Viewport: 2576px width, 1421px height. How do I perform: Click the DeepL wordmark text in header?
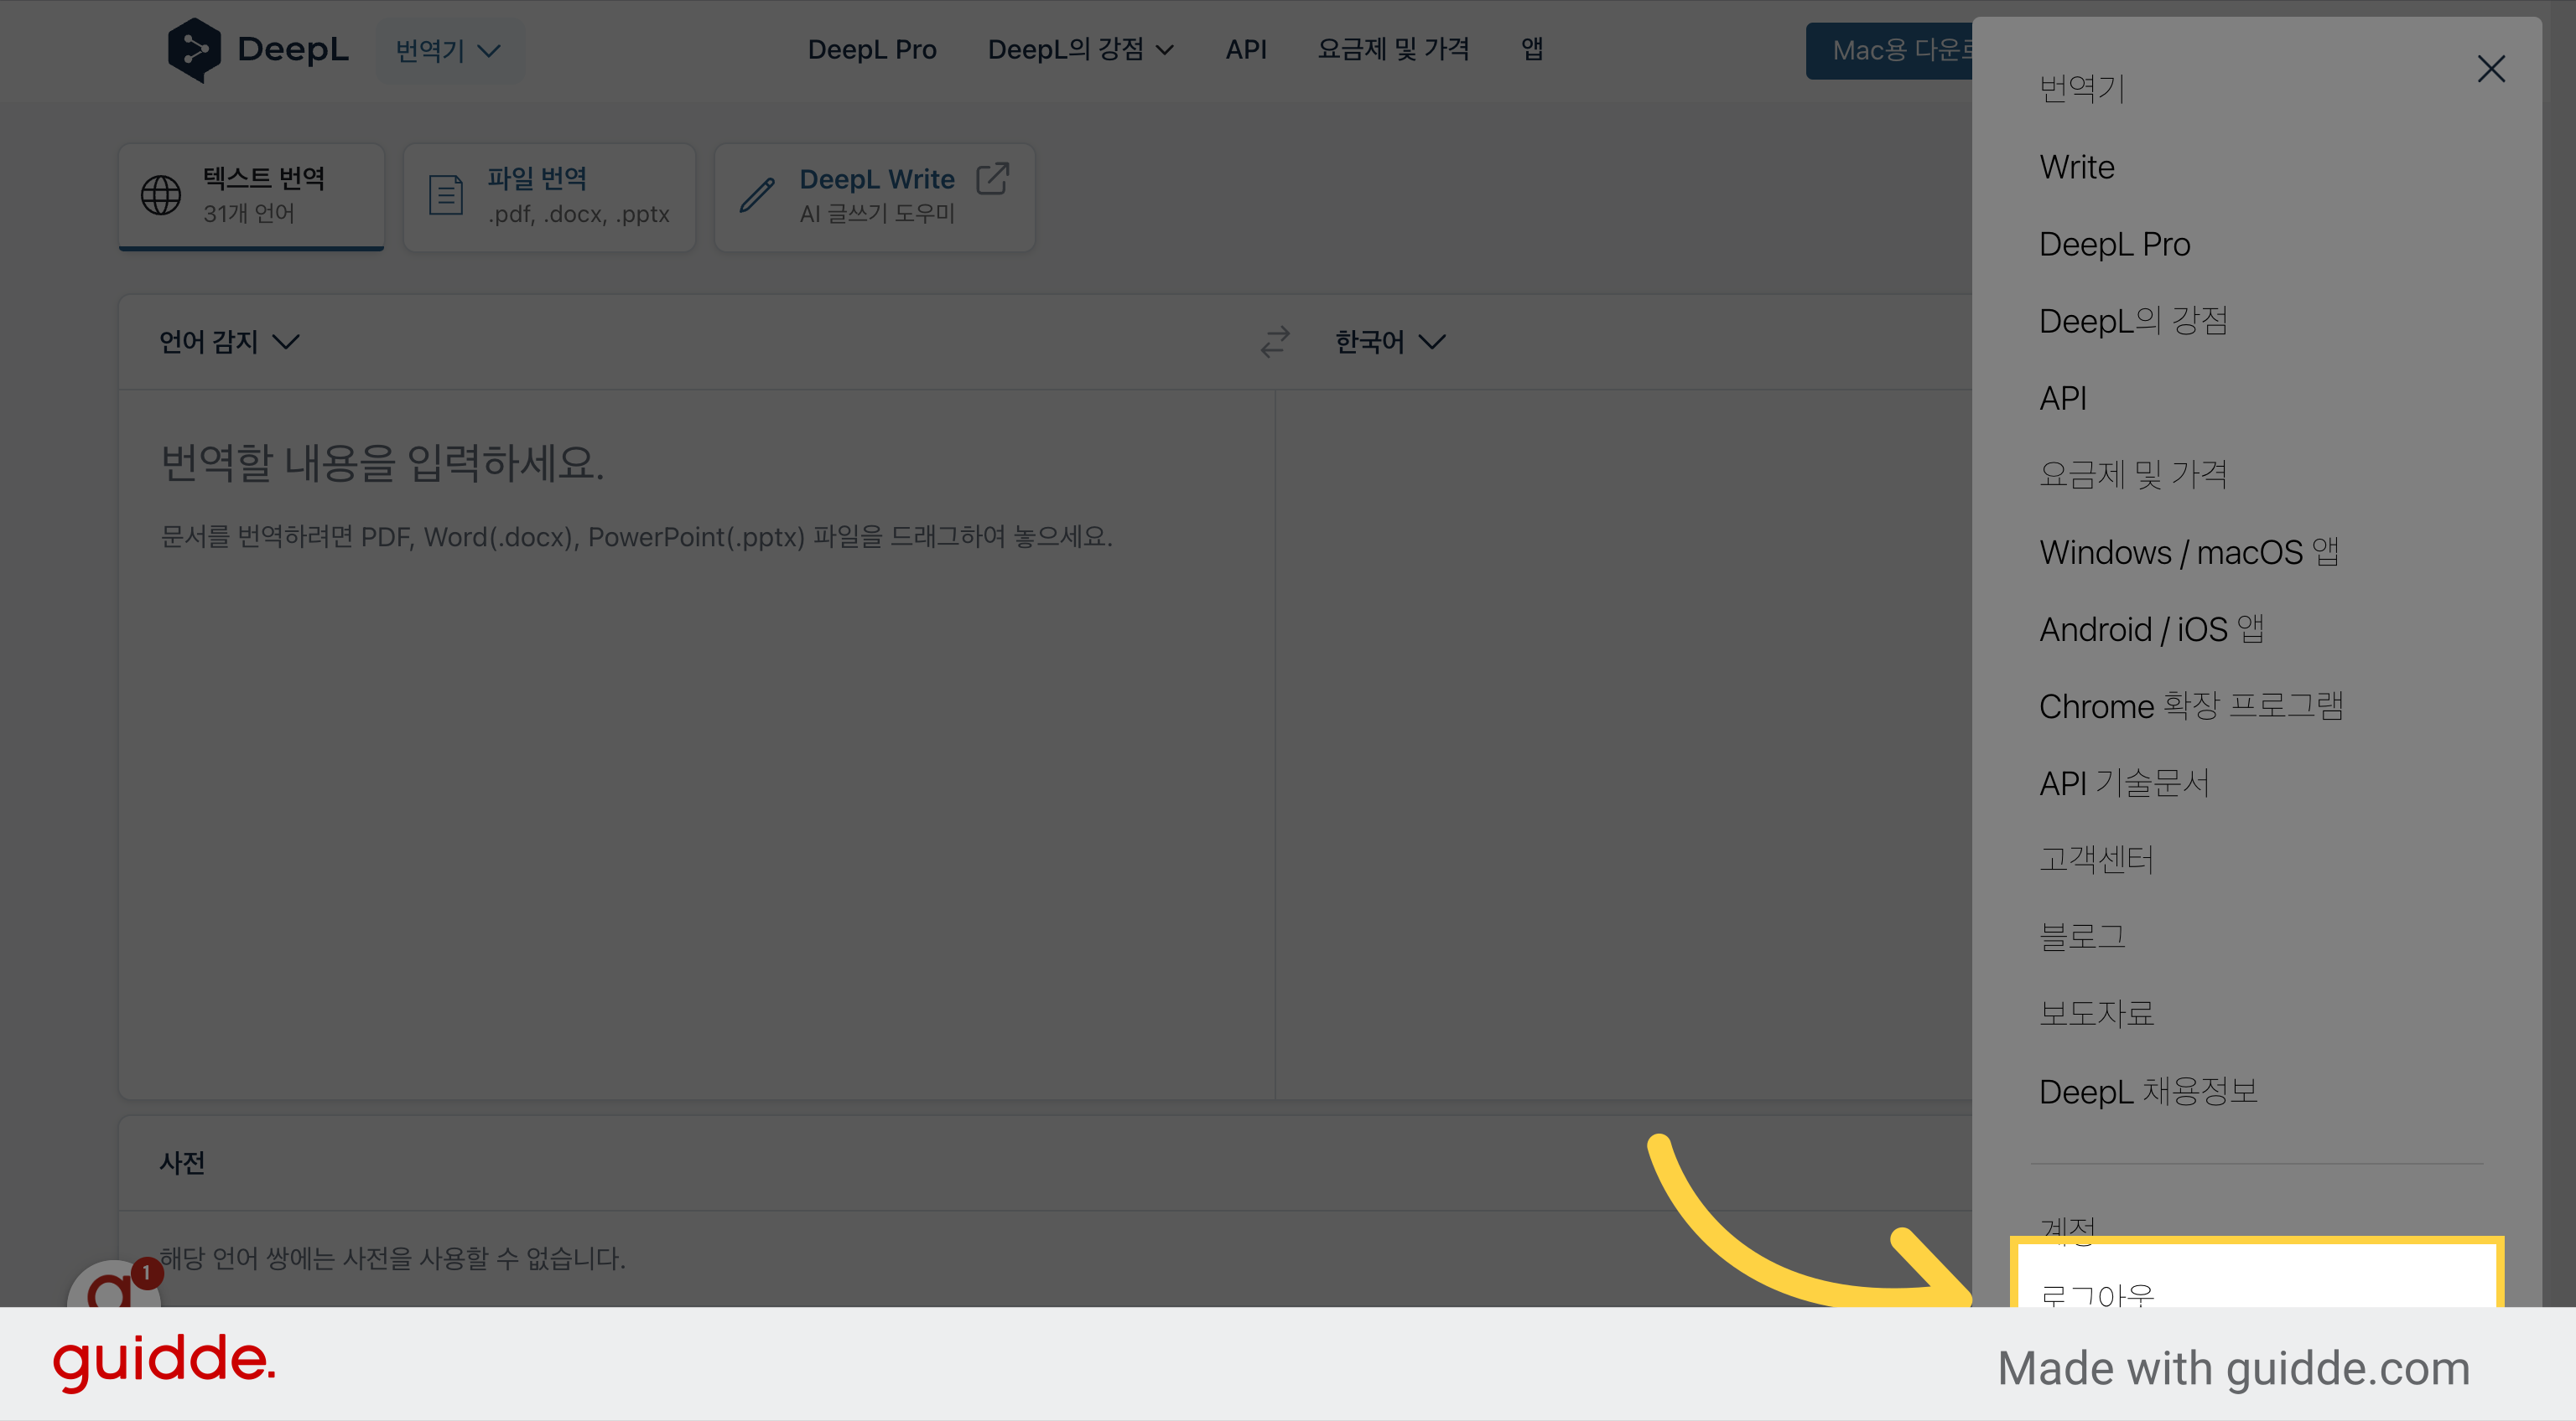tap(292, 49)
